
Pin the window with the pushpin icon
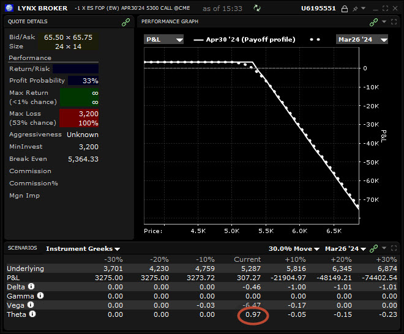(x=354, y=9)
